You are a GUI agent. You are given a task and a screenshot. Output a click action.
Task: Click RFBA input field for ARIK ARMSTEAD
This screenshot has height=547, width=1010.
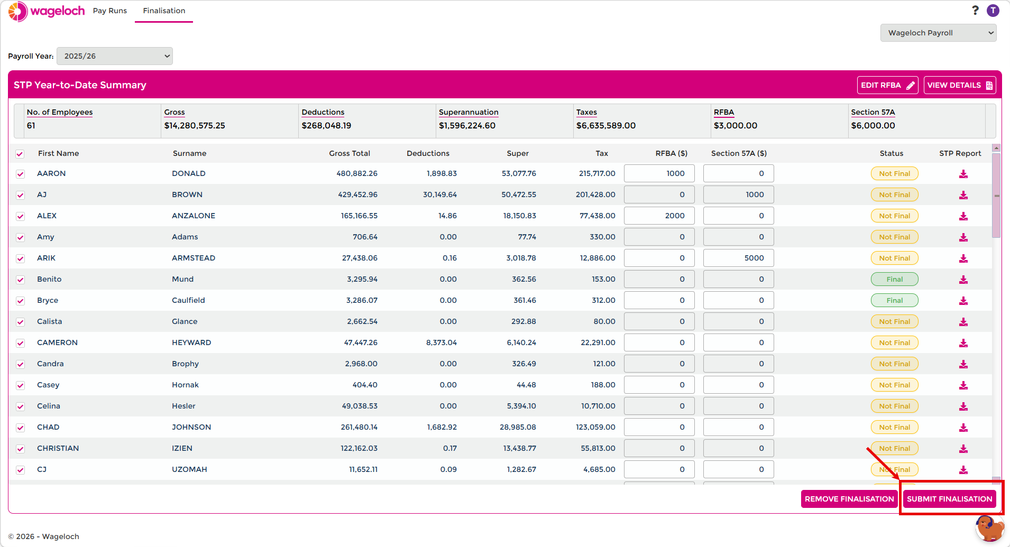point(659,258)
